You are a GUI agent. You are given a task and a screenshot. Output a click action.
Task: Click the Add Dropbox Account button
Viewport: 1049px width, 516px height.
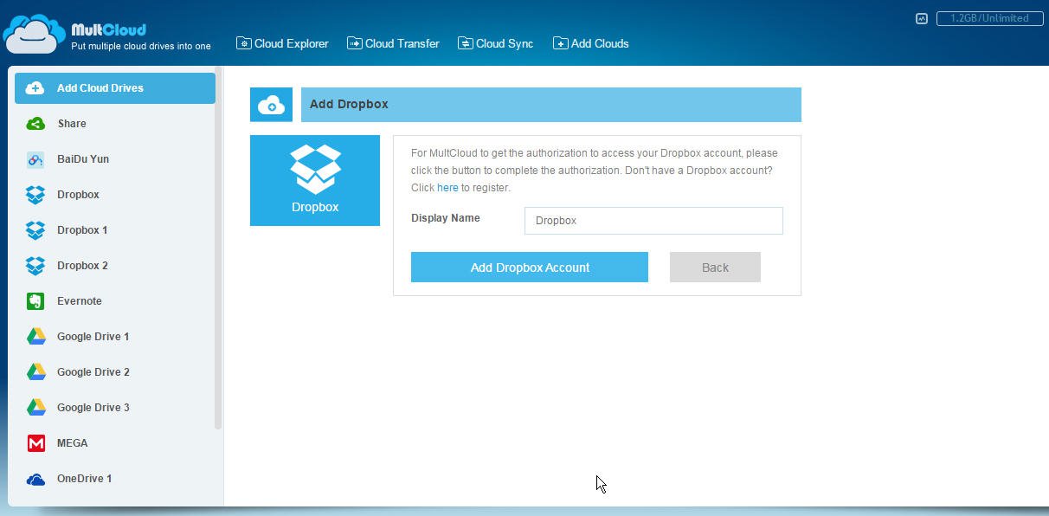(x=530, y=268)
